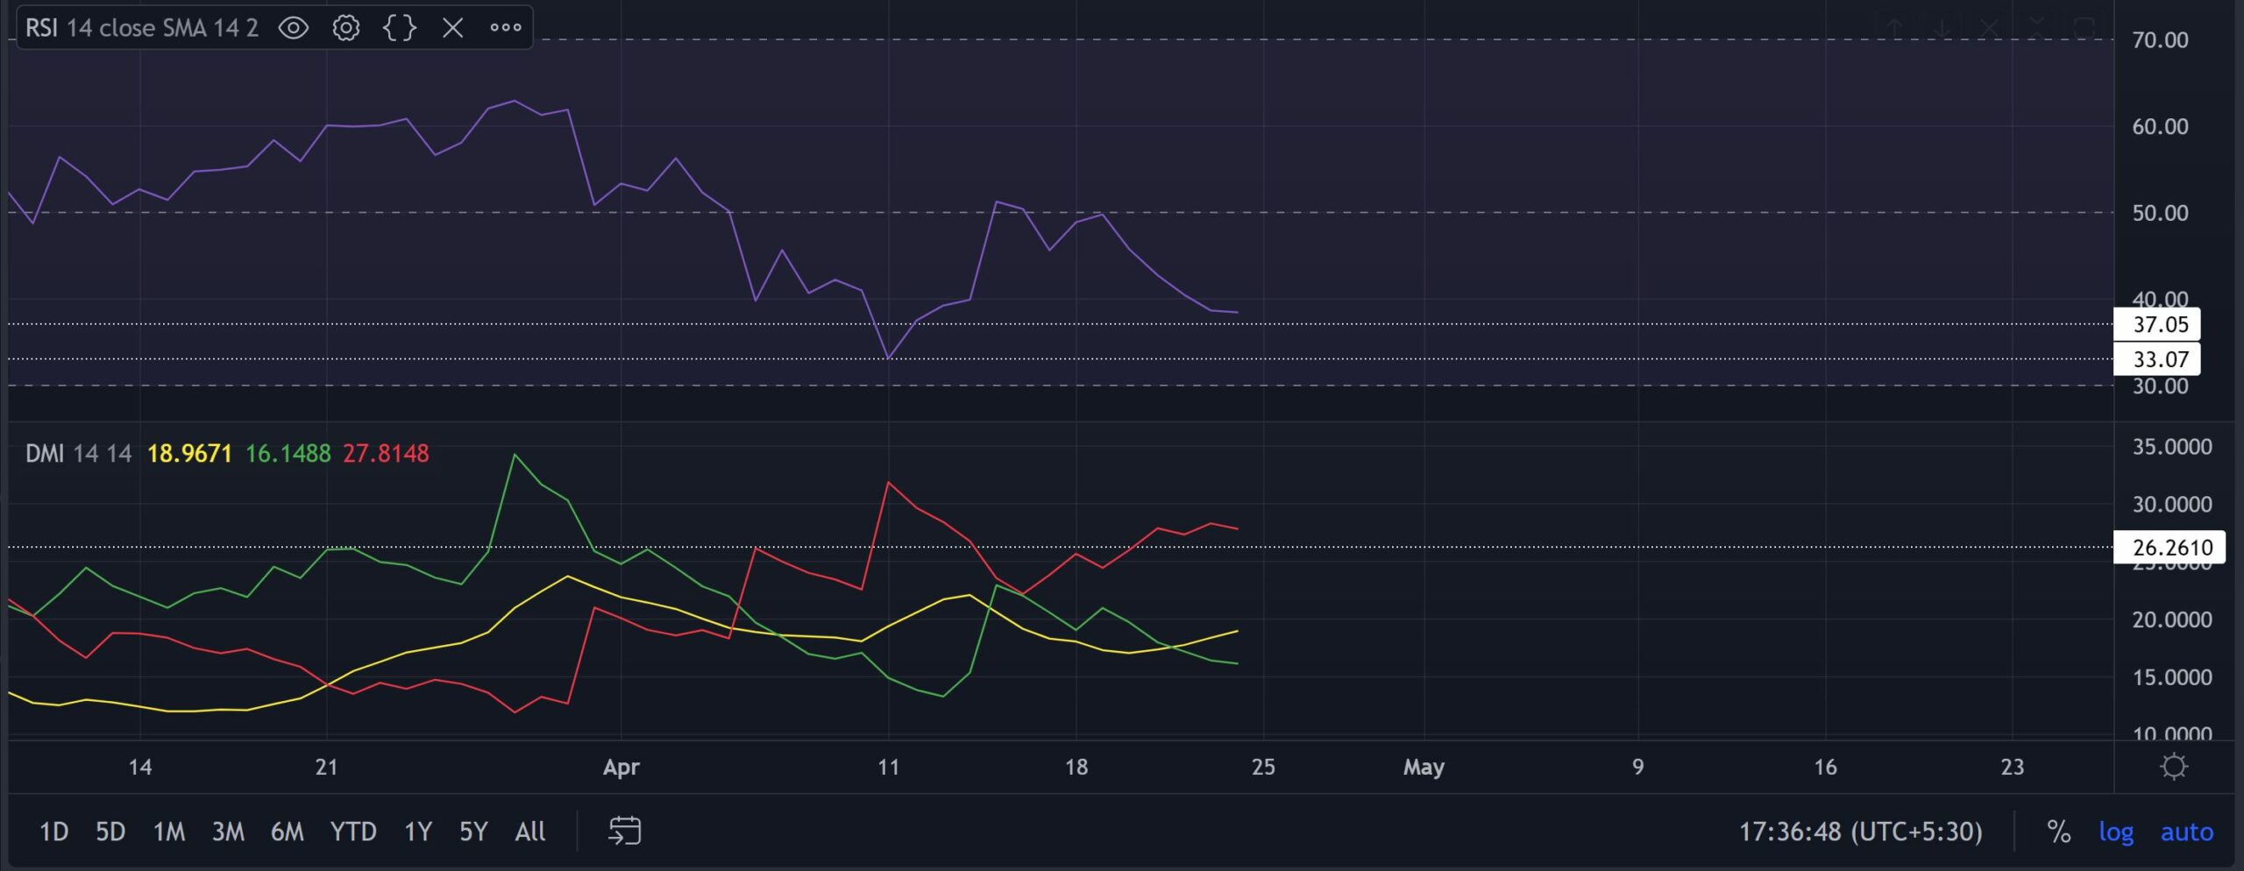
Task: Click the RSI source code braces icon
Action: coord(399,27)
